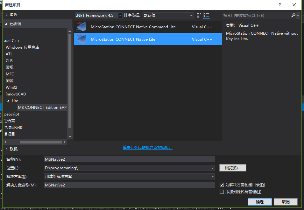Open the 解决方案 dropdown
Screen dimensions: 304x210
(x=213, y=177)
